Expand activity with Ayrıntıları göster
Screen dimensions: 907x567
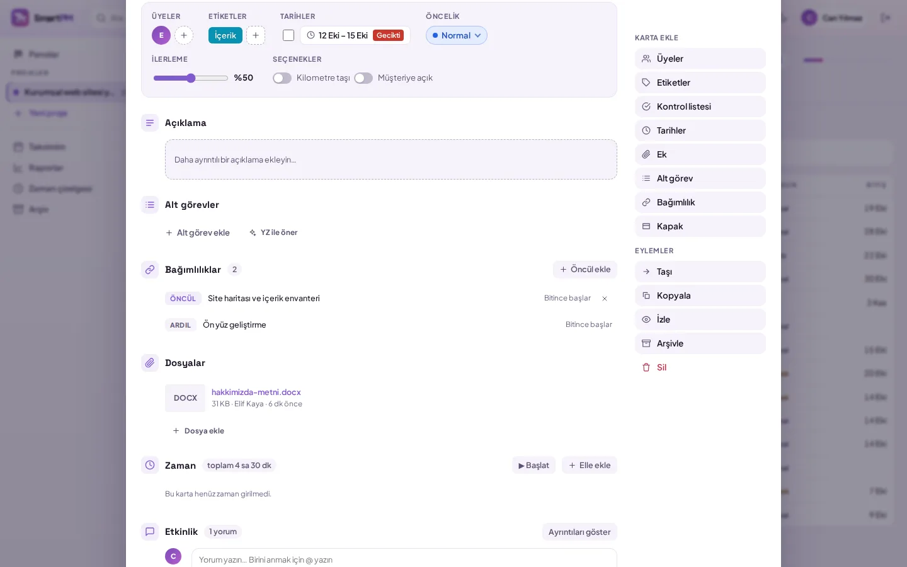tap(579, 532)
